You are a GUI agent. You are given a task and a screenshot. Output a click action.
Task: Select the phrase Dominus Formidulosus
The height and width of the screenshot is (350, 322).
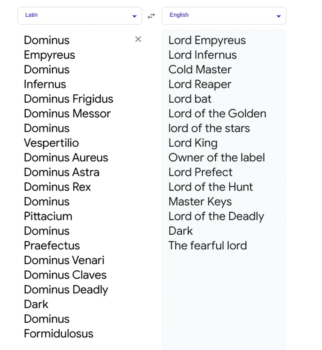58,326
